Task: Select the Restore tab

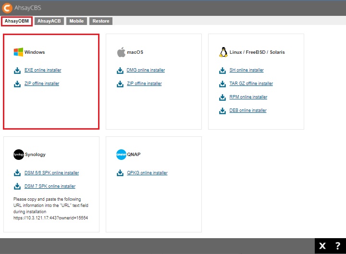Action: tap(100, 21)
